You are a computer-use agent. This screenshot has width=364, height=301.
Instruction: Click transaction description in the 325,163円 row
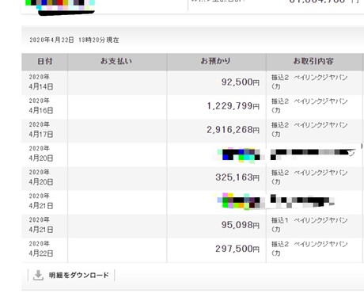pyautogui.click(x=309, y=177)
